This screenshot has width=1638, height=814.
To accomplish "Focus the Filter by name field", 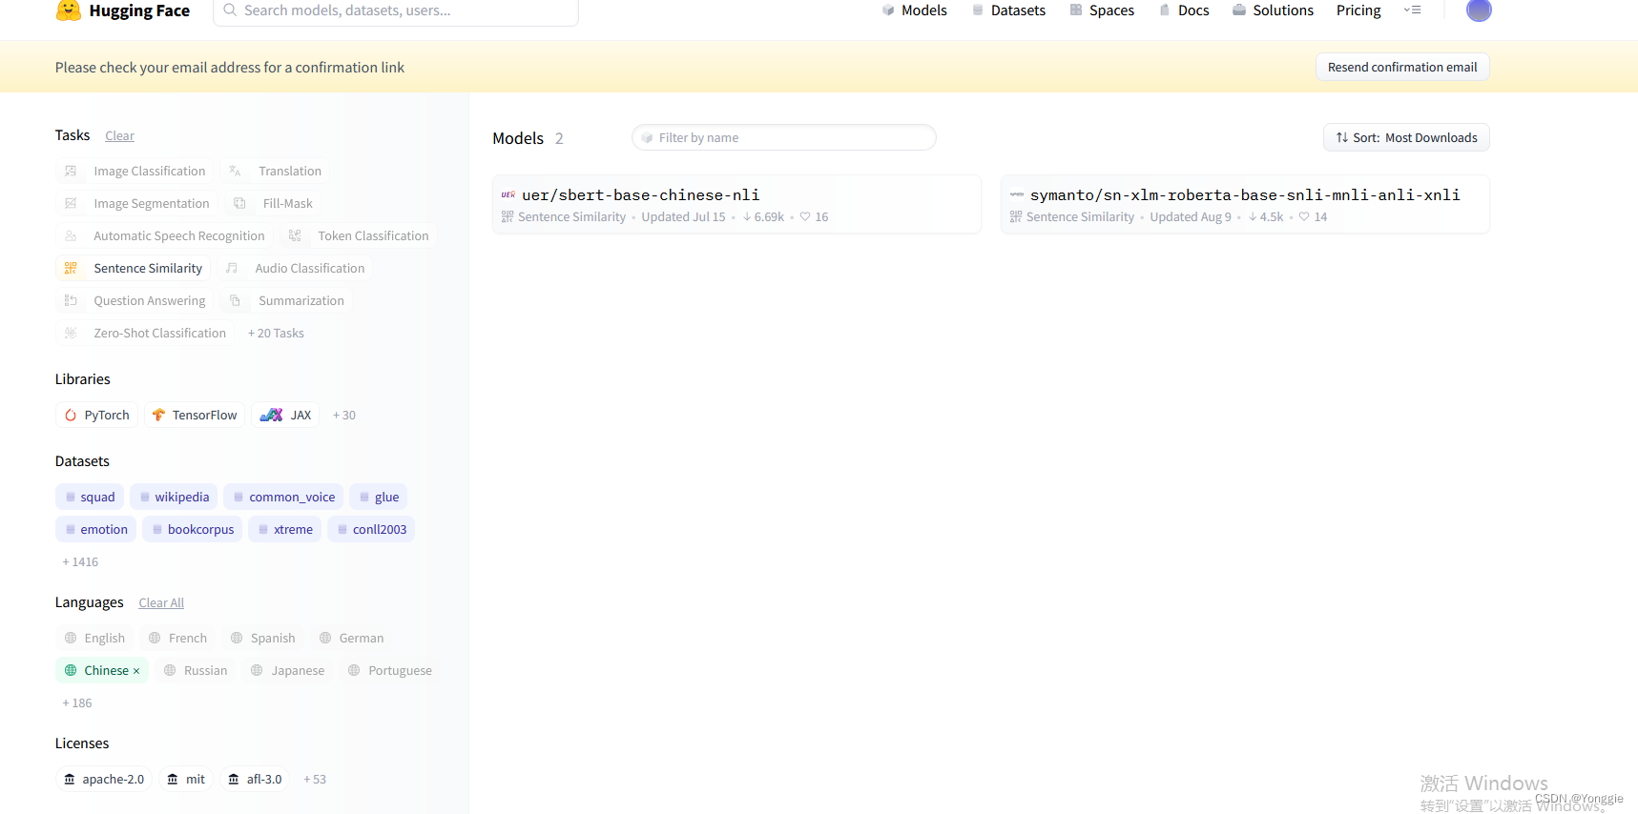I will (x=783, y=138).
